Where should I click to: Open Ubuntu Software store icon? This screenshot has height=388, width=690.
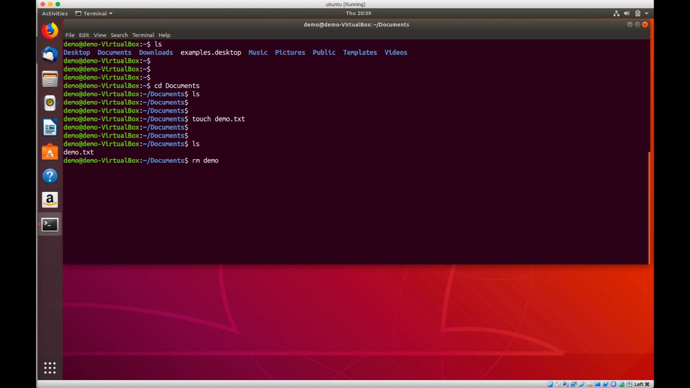coord(50,152)
